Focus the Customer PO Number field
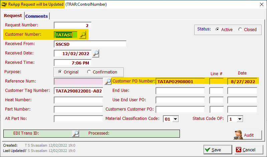This screenshot has height=157, width=267. pos(180,81)
